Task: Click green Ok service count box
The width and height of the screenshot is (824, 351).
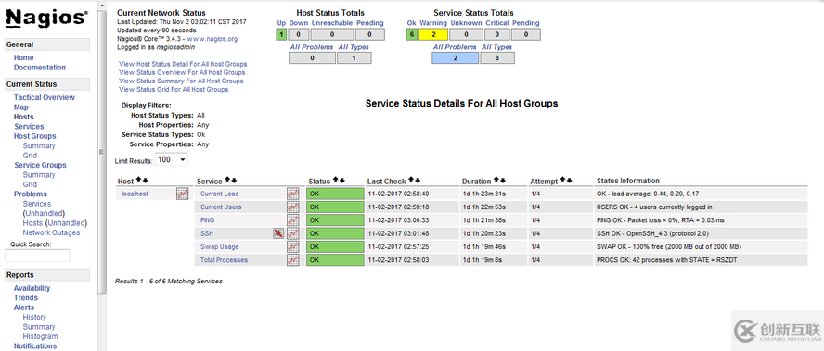Action: click(x=411, y=34)
